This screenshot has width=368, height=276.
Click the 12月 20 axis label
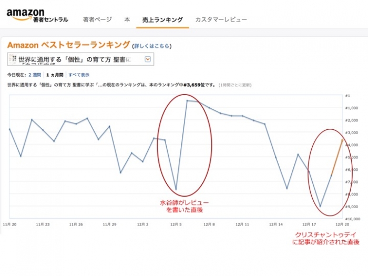tap(342, 224)
